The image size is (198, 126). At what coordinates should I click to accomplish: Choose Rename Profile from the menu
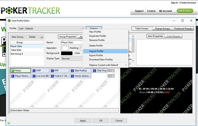tap(106, 40)
